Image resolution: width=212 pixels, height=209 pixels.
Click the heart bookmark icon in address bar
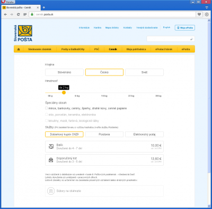[x=199, y=14]
